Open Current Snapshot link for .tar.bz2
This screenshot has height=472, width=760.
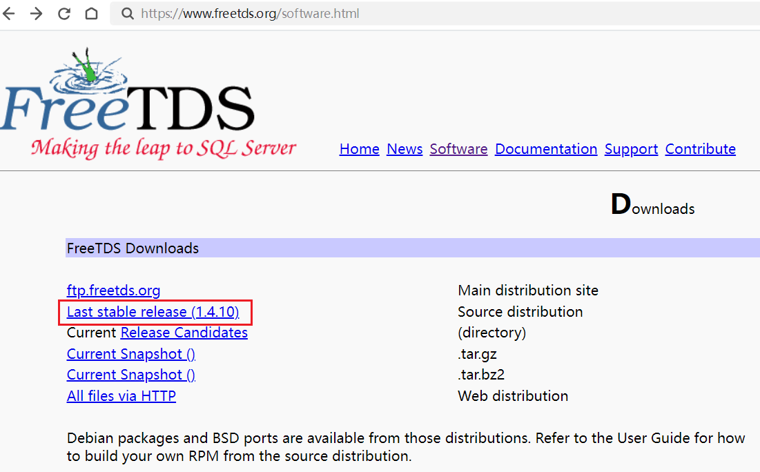(131, 375)
